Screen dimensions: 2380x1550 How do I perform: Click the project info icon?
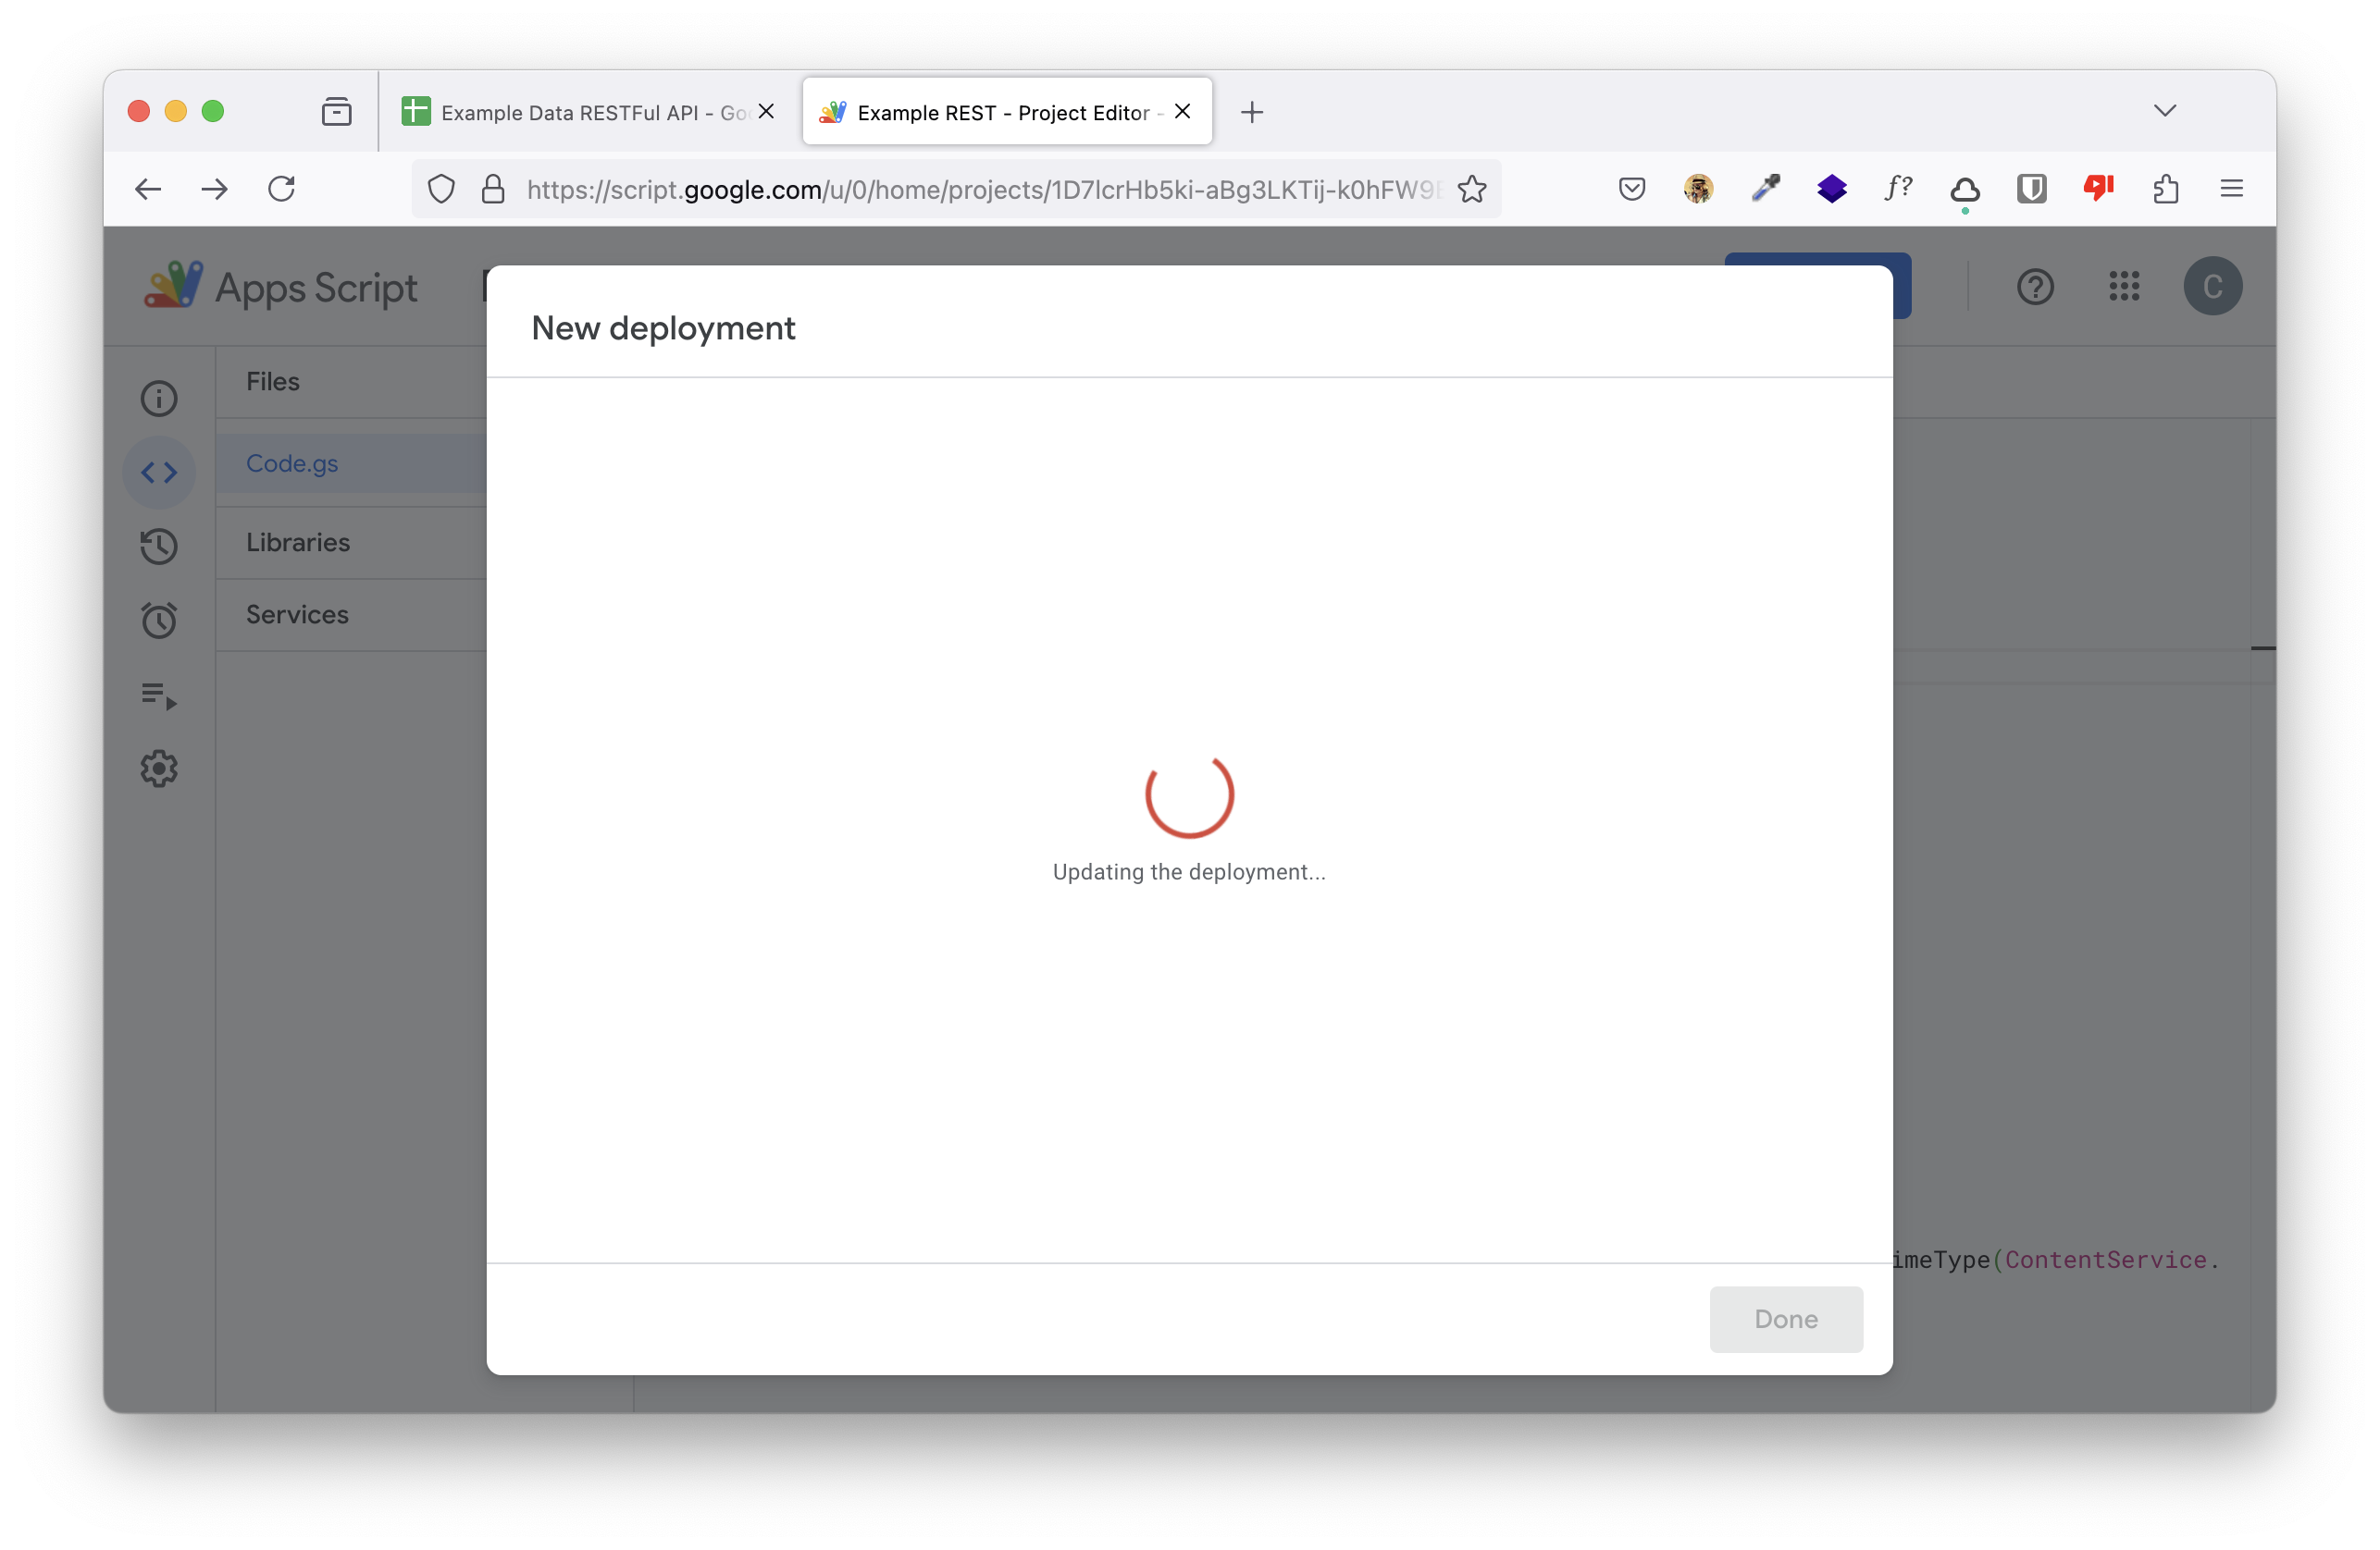(158, 399)
